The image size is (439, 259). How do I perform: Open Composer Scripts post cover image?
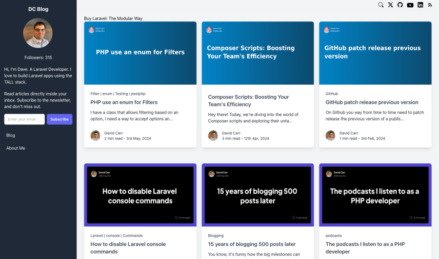pyautogui.click(x=258, y=53)
